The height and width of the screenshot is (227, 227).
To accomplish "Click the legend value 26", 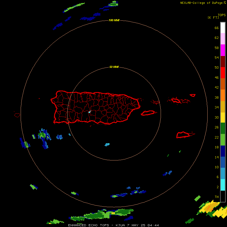I will [217, 127].
